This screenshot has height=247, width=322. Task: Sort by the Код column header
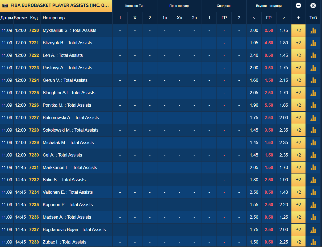[x=34, y=18]
